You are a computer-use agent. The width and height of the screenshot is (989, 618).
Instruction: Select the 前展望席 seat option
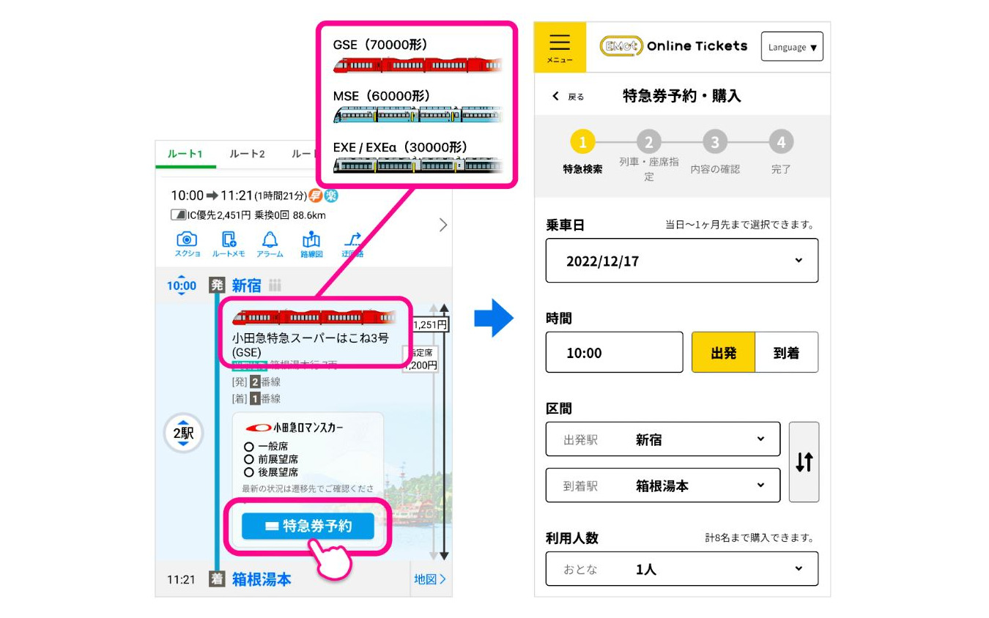(x=271, y=459)
